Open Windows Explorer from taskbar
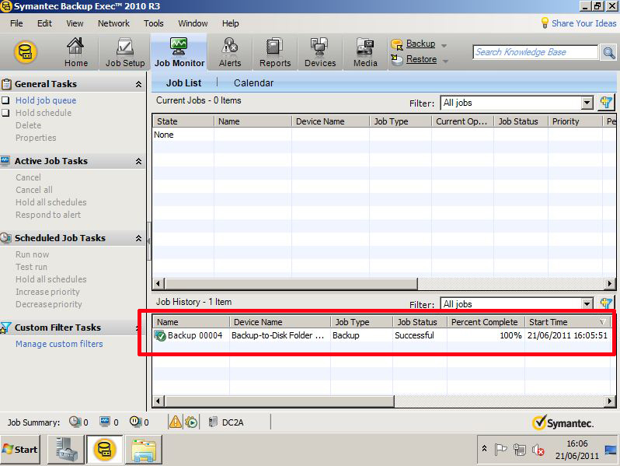 click(144, 450)
